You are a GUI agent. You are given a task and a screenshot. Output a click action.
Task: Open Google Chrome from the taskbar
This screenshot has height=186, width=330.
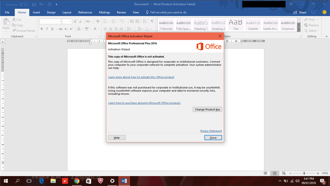click(x=77, y=181)
